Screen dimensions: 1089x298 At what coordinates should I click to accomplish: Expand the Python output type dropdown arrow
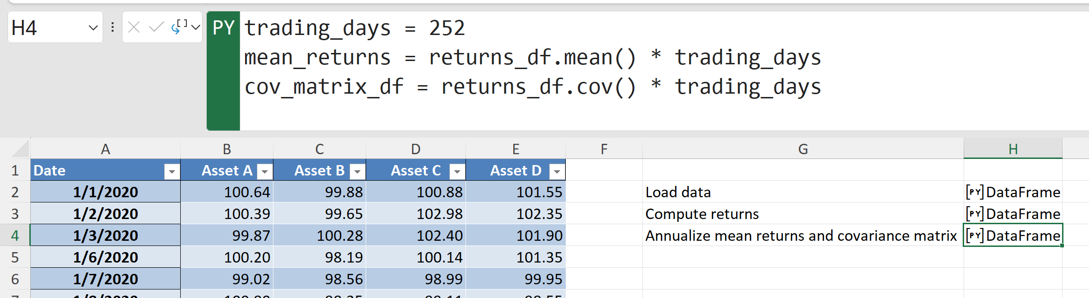coord(195,27)
